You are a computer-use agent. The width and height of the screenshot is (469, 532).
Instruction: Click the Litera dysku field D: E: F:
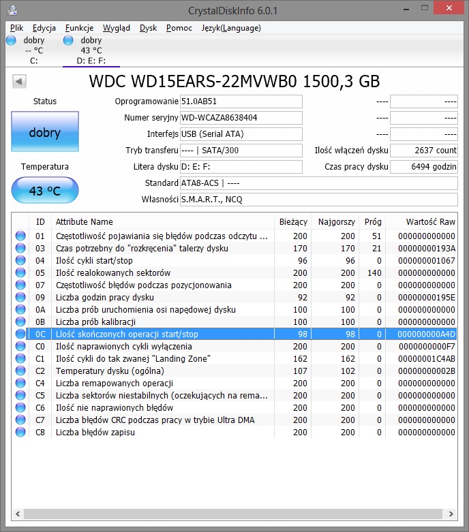tap(241, 167)
